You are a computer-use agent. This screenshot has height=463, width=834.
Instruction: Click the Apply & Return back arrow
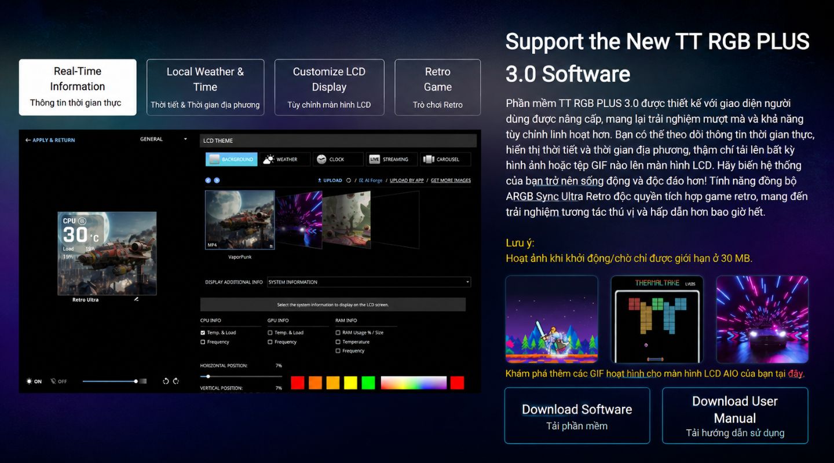coord(28,140)
